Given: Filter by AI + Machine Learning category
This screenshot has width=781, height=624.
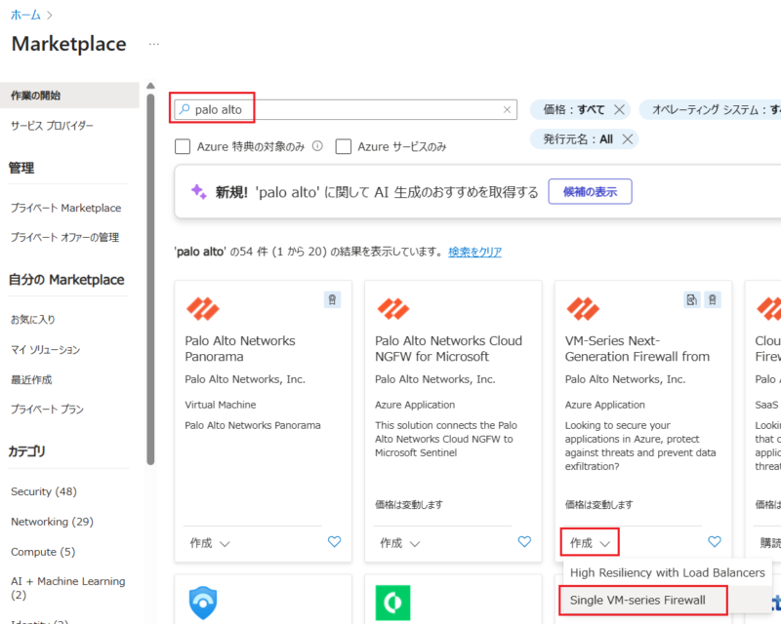Looking at the screenshot, I should click(67, 588).
